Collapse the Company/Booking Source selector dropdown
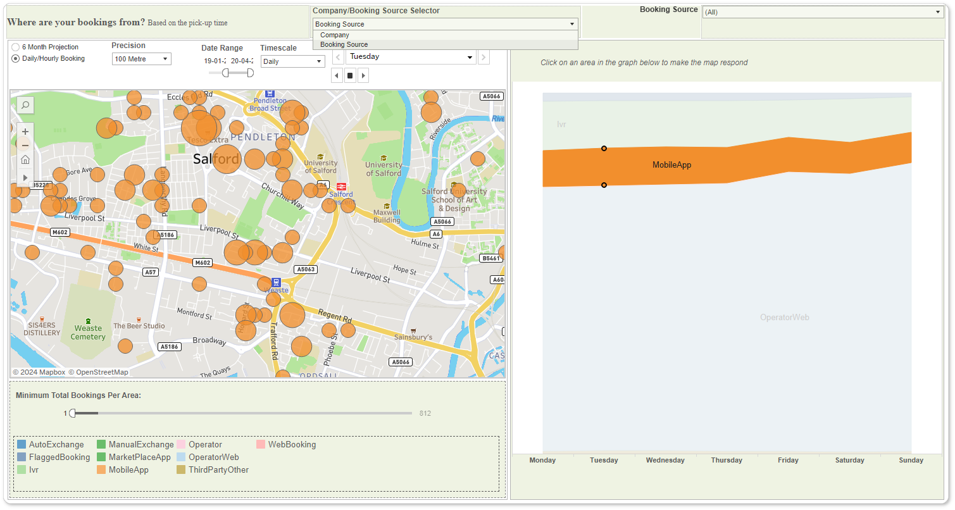Screen dimensions: 955x510 coord(445,24)
